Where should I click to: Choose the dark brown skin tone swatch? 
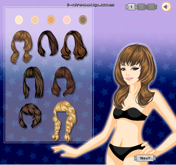click(x=83, y=20)
